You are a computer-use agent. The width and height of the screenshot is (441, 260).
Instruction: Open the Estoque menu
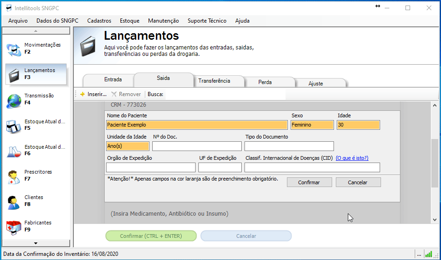pos(130,21)
